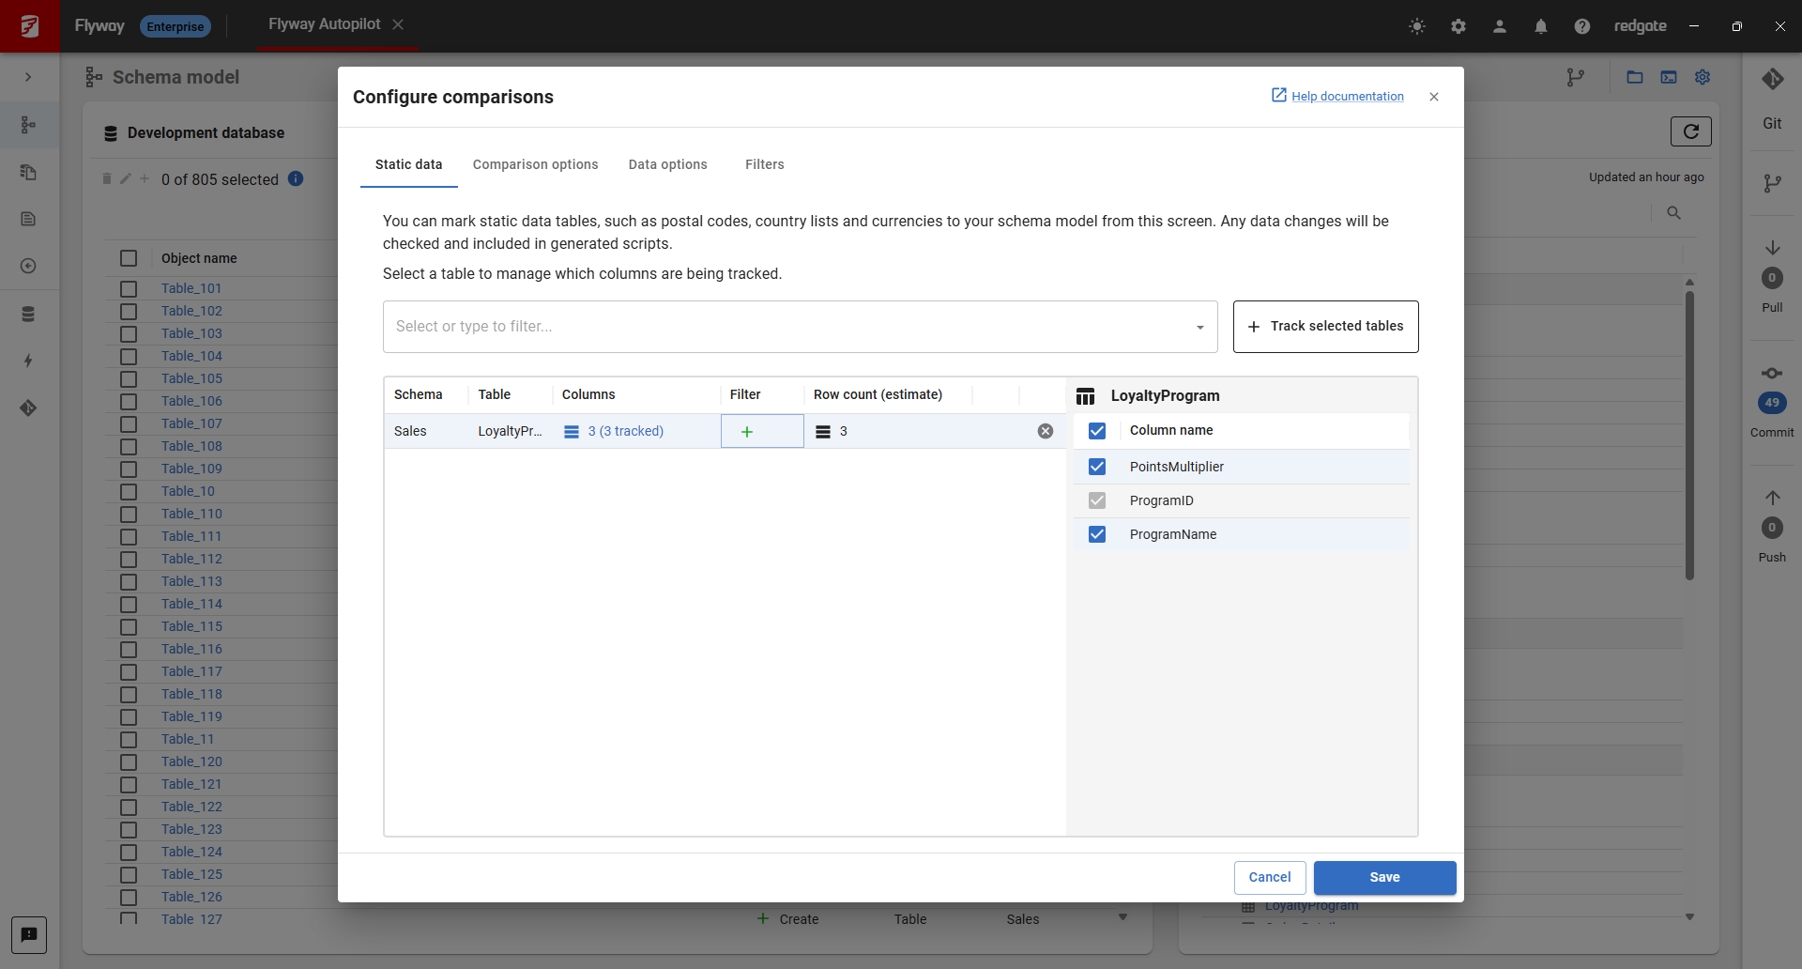Click the Track selected tables button

click(x=1325, y=327)
